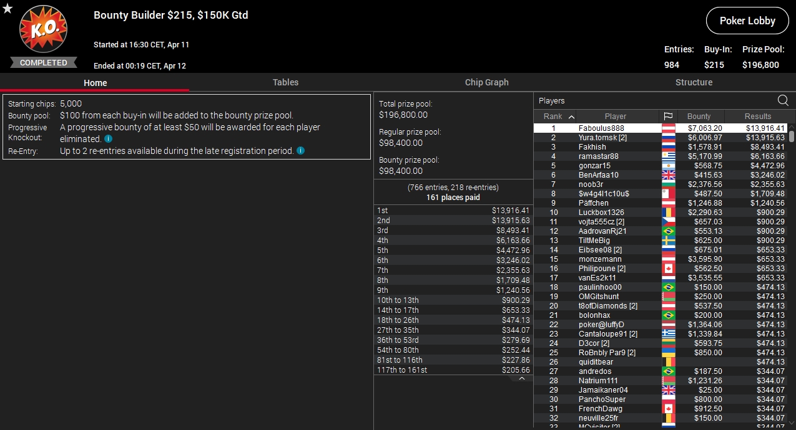This screenshot has height=430, width=796.
Task: Open the player search magnifier icon
Action: pyautogui.click(x=782, y=101)
